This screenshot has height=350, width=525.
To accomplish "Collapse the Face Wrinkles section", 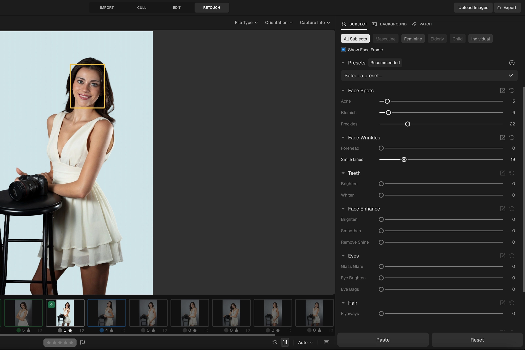I will tap(343, 138).
